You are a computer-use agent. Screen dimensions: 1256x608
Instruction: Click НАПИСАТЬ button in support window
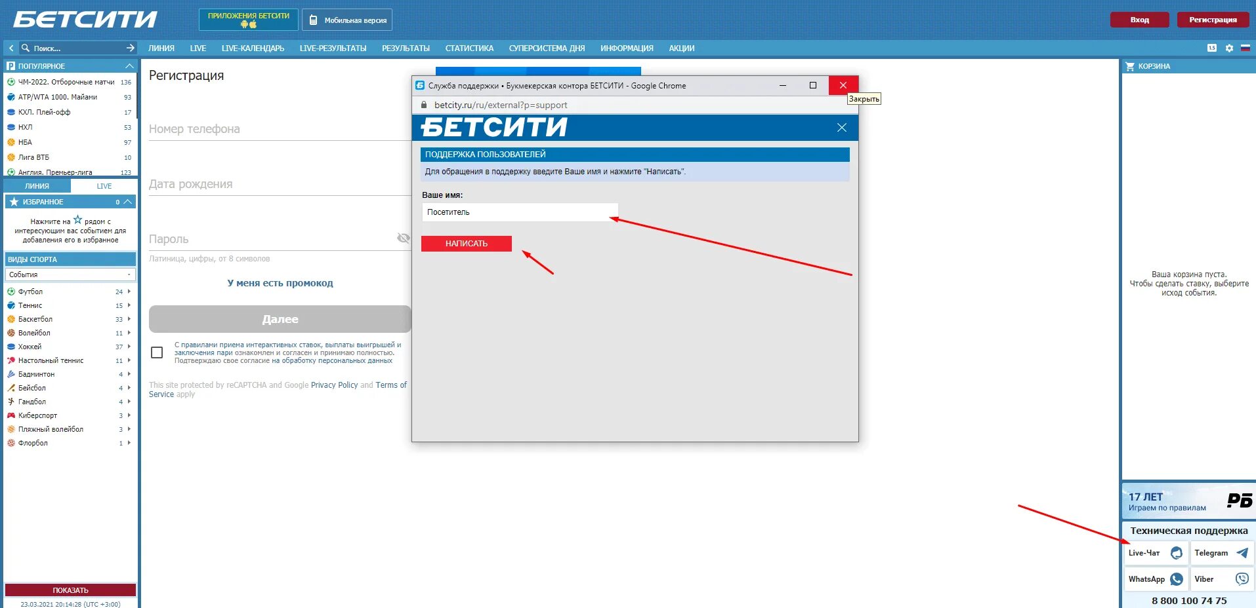click(x=467, y=243)
